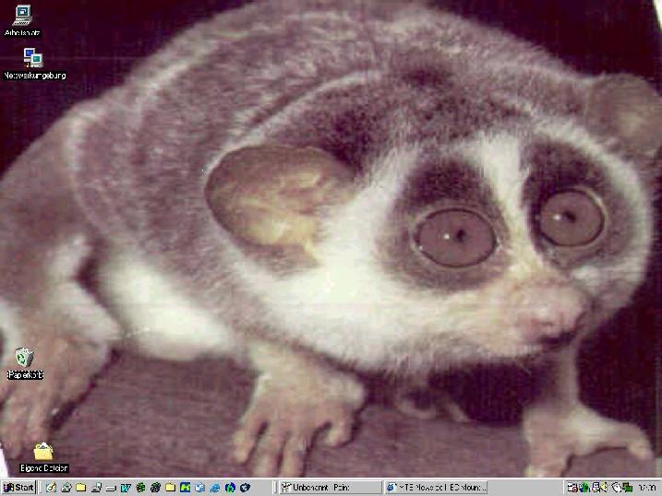Click the taskbar grip left of Paint button
The height and width of the screenshot is (496, 662).
pos(277,487)
